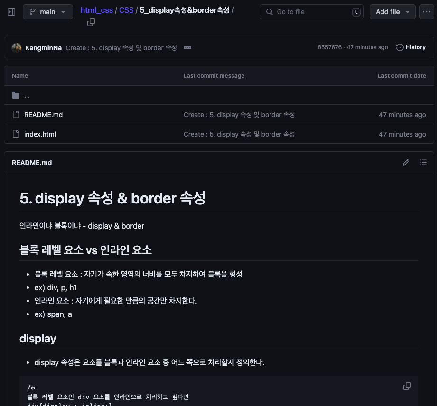Open commit 8557676
The image size is (437, 406).
coord(329,47)
